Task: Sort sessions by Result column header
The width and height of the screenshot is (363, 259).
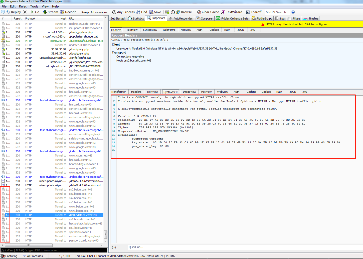Action: 18,18
